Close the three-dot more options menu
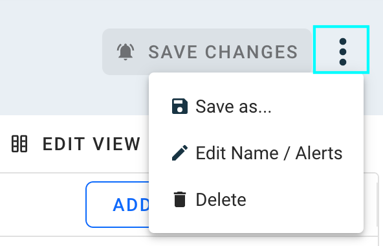 click(x=342, y=52)
